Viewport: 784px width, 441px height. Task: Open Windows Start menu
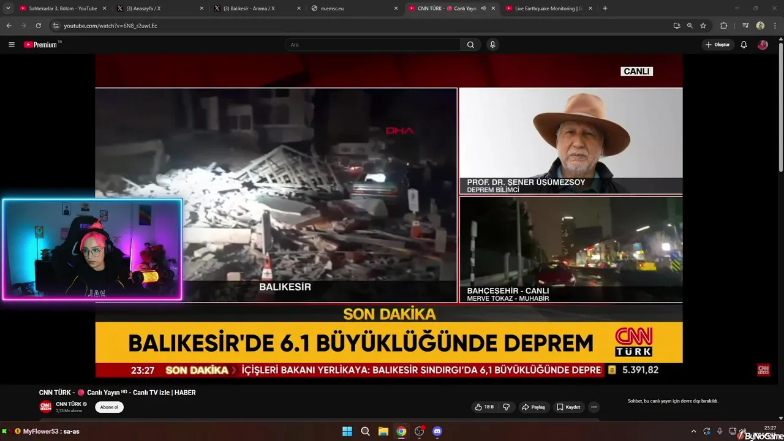[347, 431]
